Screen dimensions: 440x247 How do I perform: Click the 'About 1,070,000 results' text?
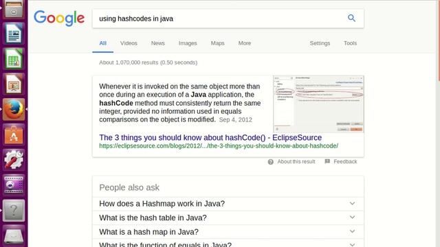148,62
